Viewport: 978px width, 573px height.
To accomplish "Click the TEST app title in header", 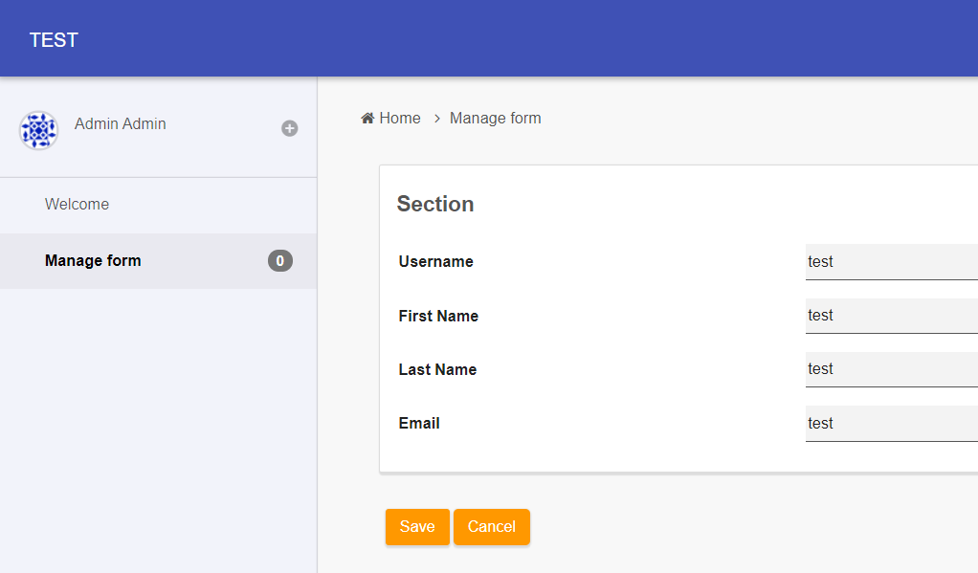I will [54, 40].
